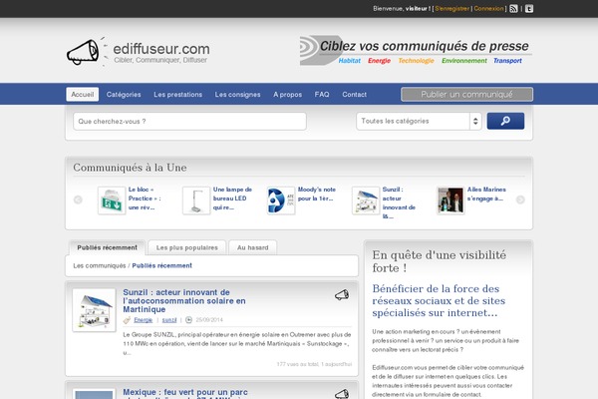The image size is (598, 399).
Task: Open Sunzil acteur innovant carousel link
Action: tap(399, 202)
